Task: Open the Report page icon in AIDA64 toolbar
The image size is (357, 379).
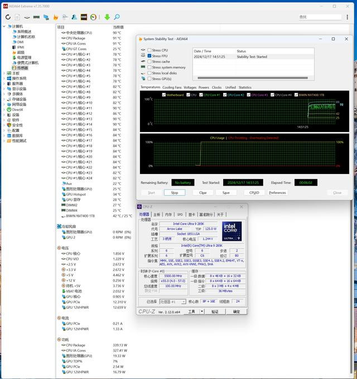Action: tap(17, 17)
